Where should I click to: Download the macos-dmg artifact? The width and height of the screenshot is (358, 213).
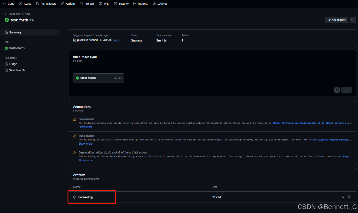click(85, 197)
